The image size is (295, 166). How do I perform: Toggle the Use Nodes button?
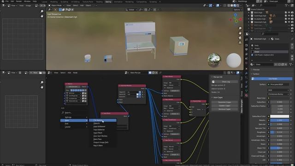tap(272, 79)
